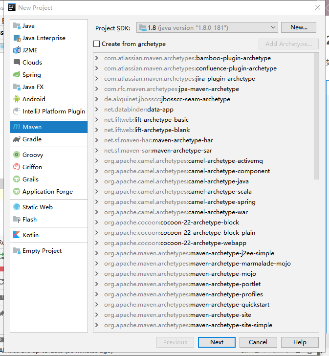Screen dimensions: 329x356
Task: Click the Maven 'm' icon
Action: pos(17,127)
